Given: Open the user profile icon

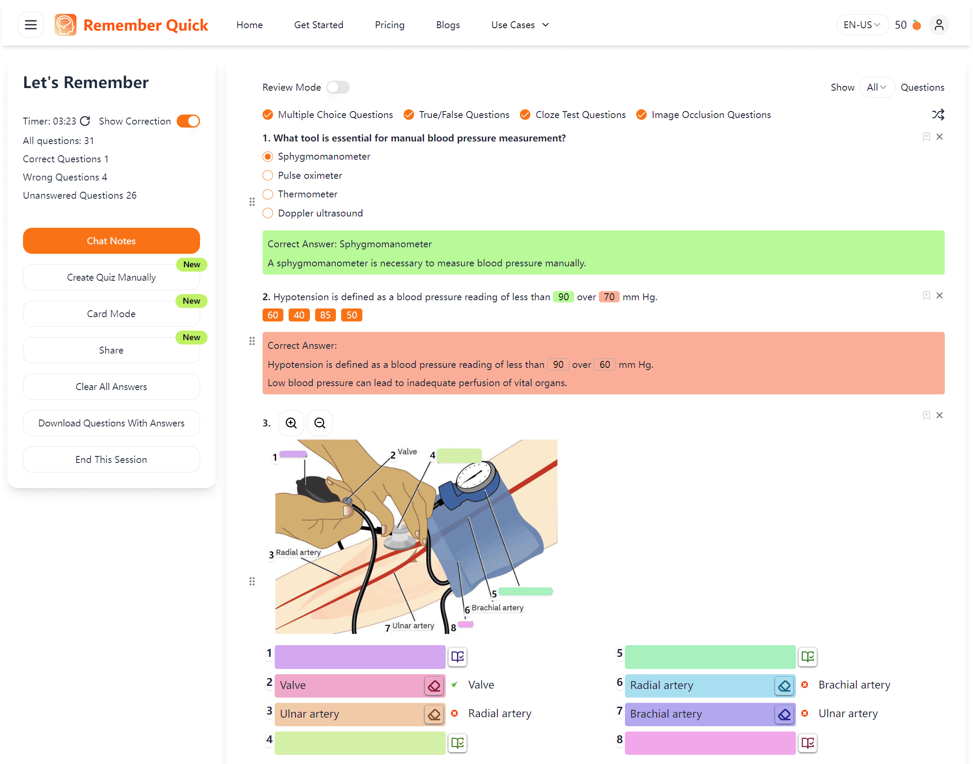Looking at the screenshot, I should [939, 25].
